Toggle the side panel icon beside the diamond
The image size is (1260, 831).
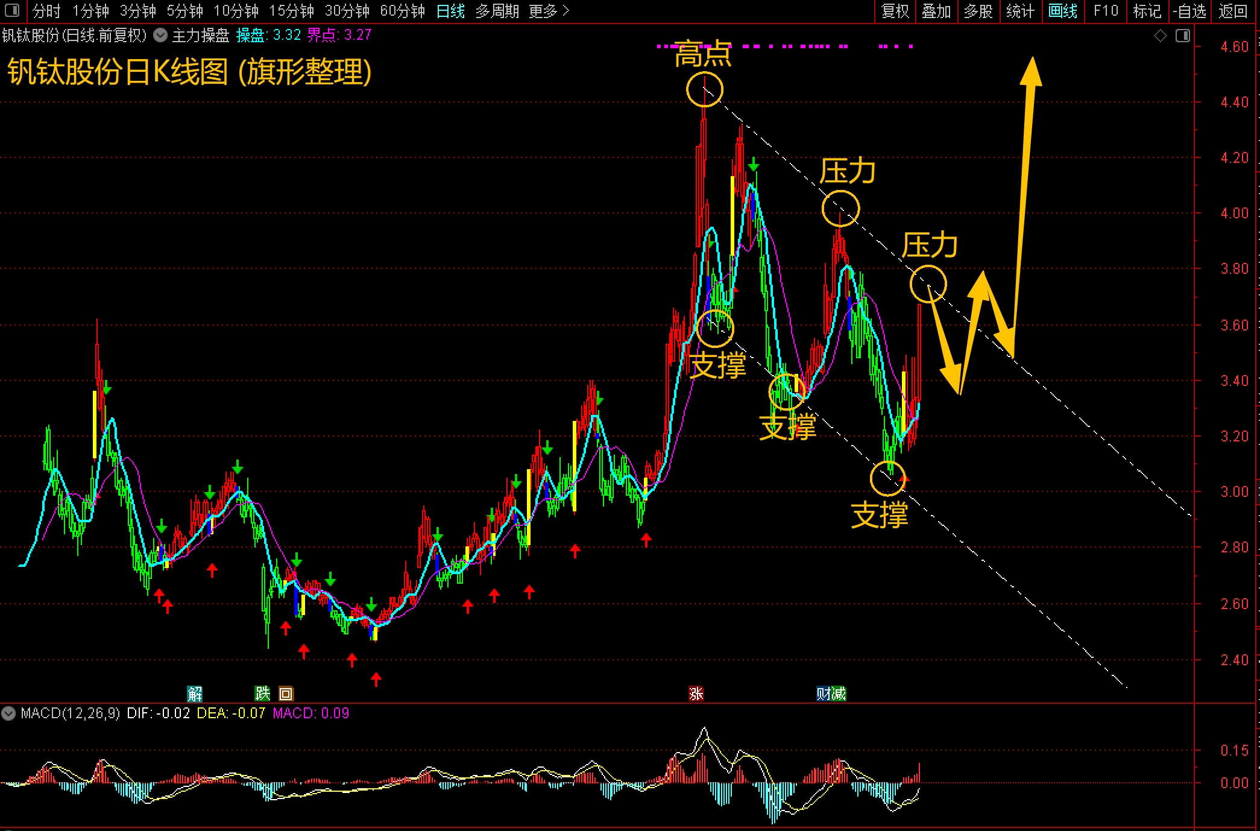click(1183, 36)
